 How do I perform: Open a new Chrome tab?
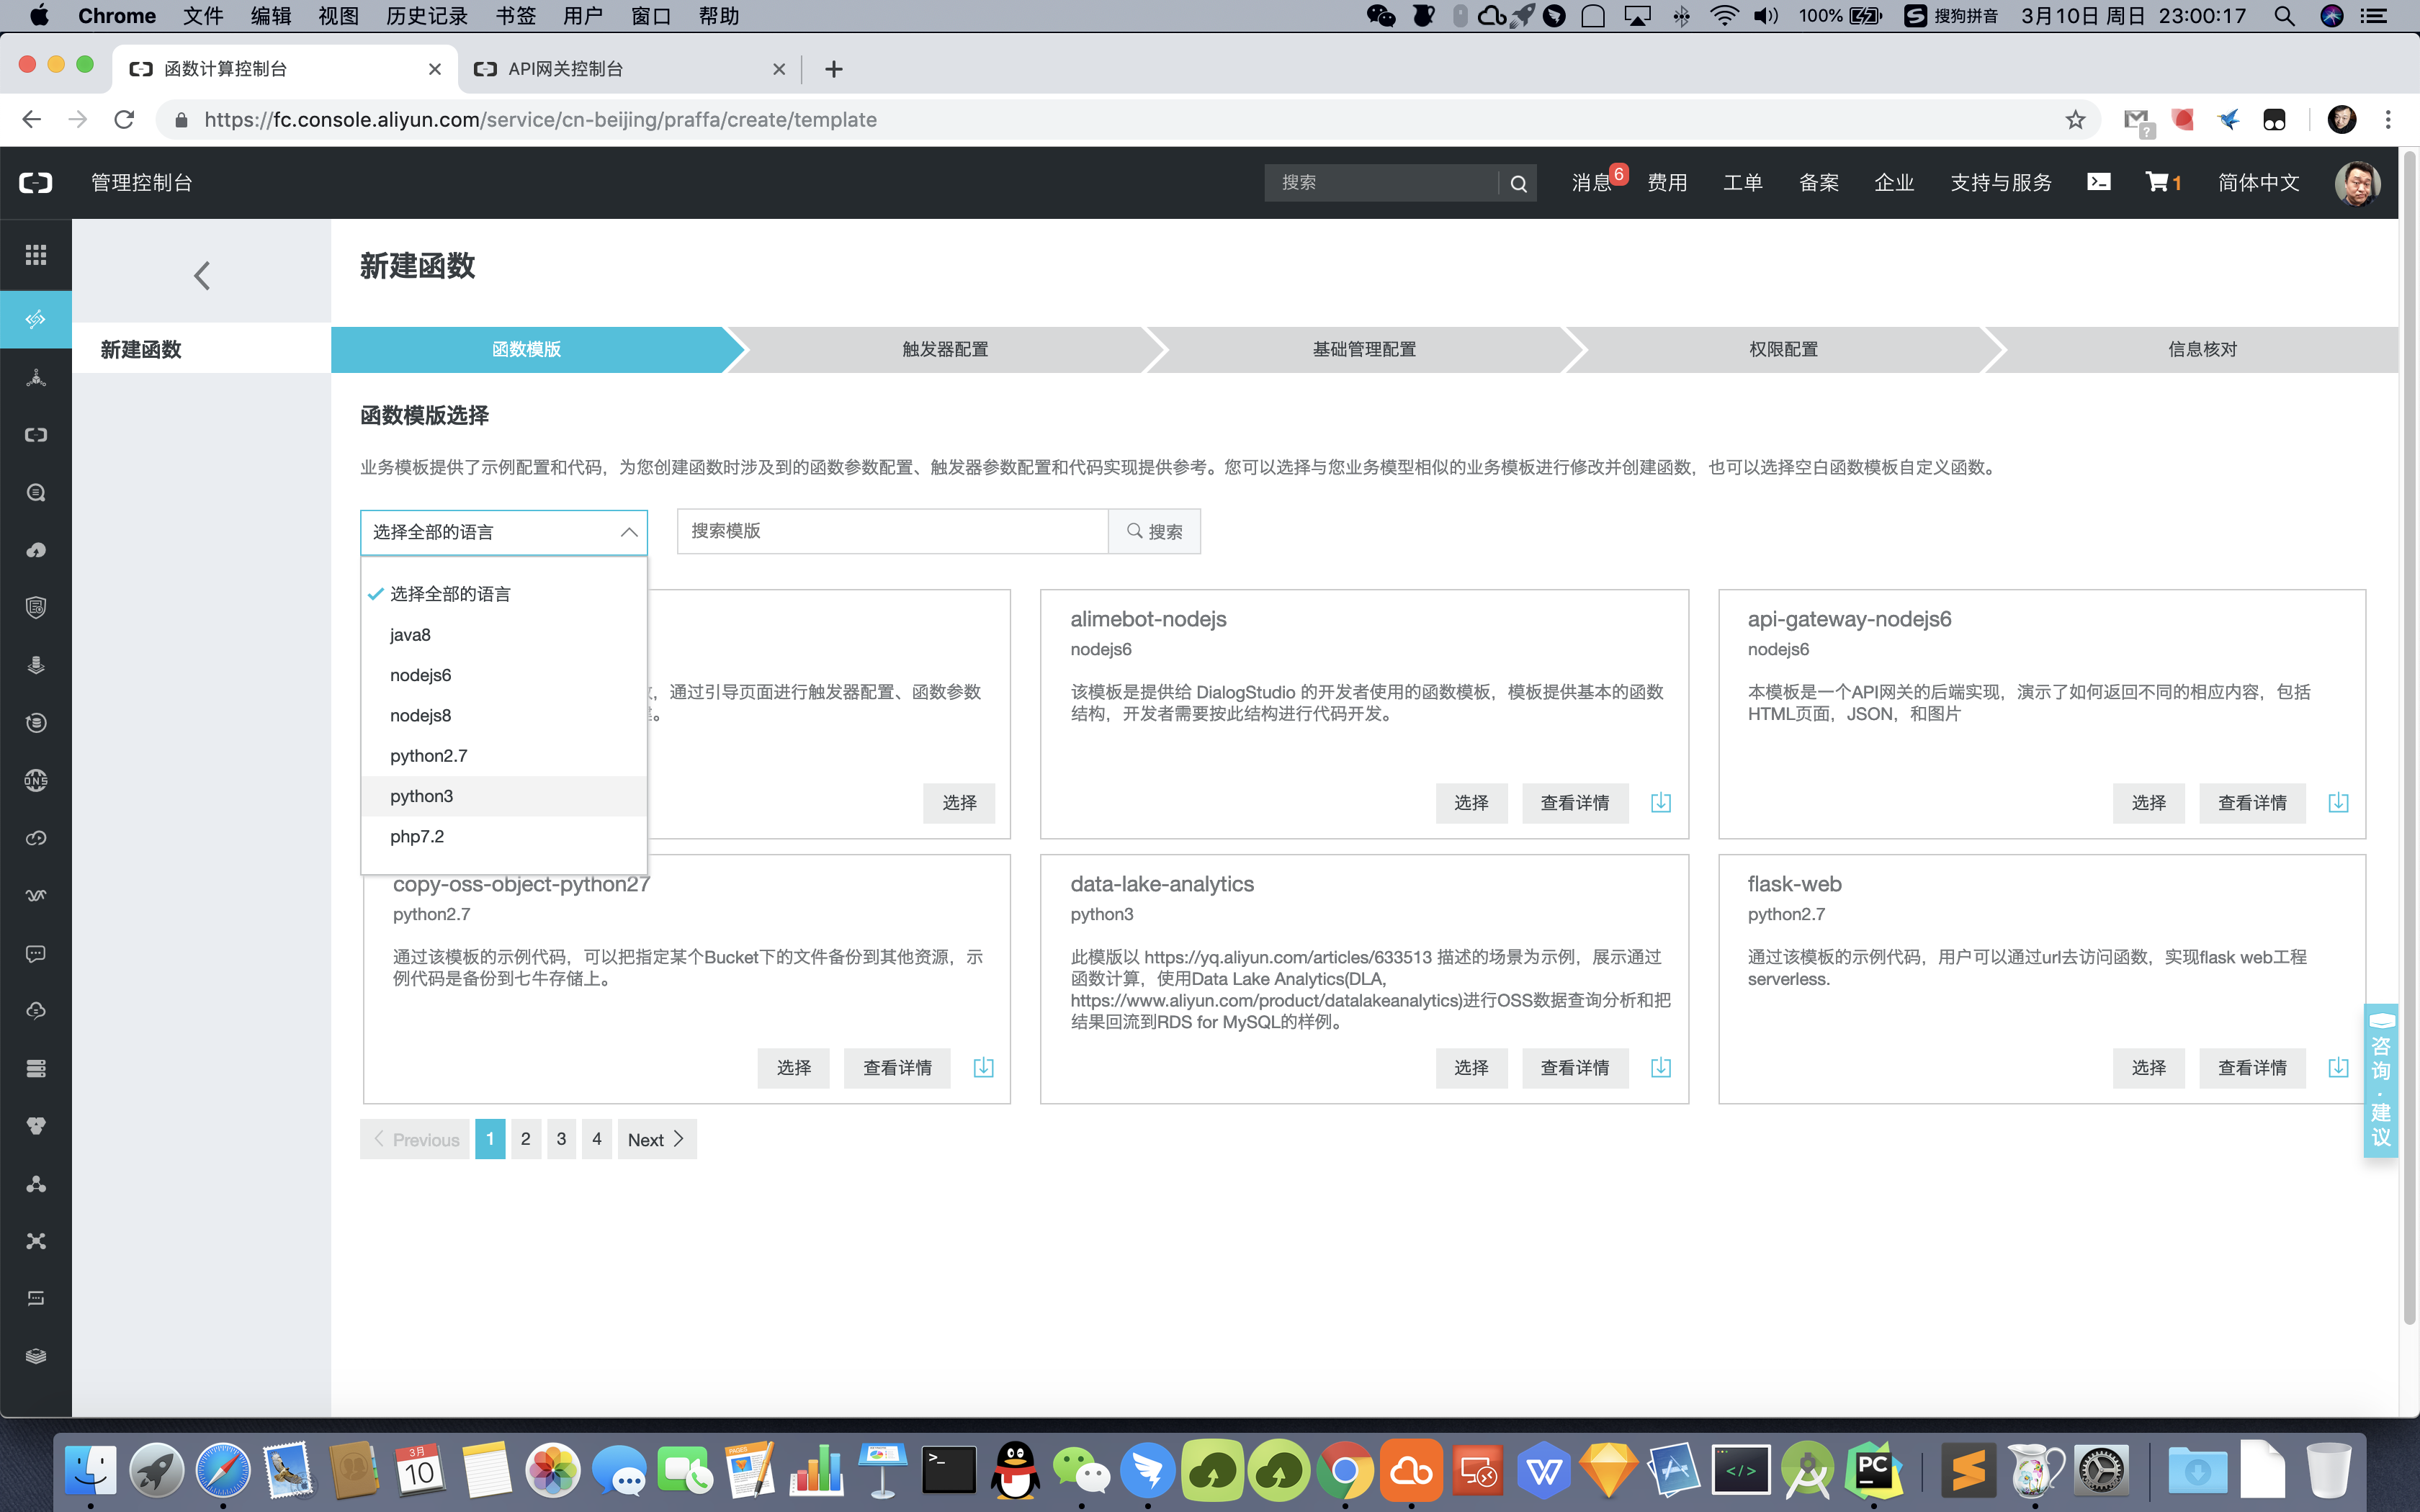[834, 69]
